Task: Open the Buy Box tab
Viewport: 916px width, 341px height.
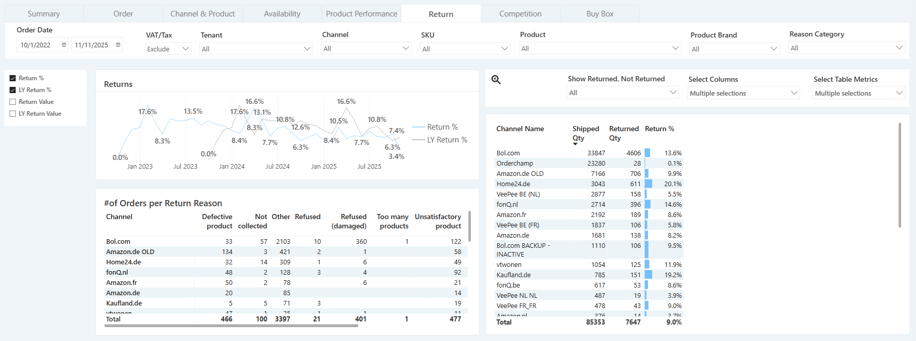Action: tap(600, 14)
